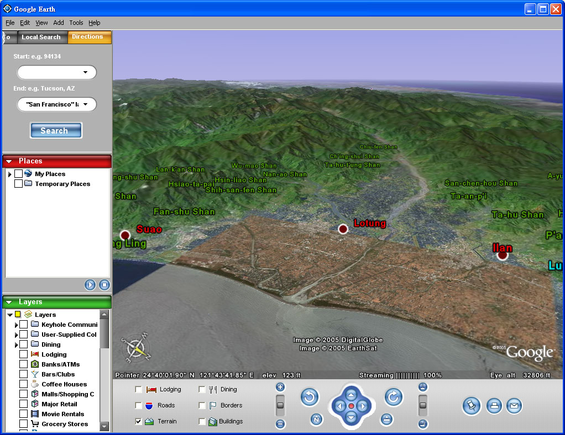Pan the map left with the navigation pad
The height and width of the screenshot is (435, 565).
click(339, 406)
